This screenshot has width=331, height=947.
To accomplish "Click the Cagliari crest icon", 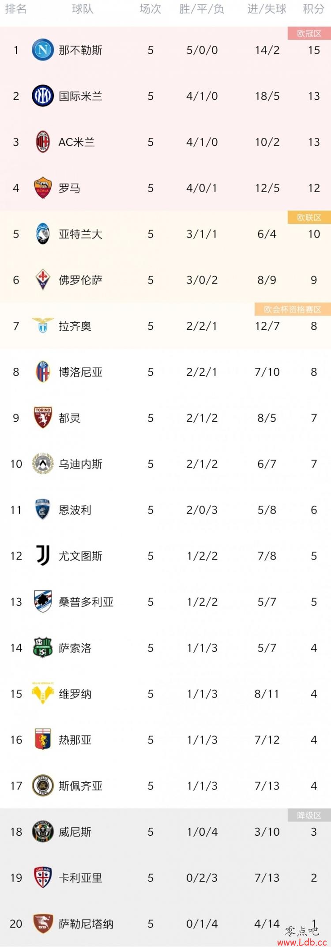I will [x=43, y=878].
